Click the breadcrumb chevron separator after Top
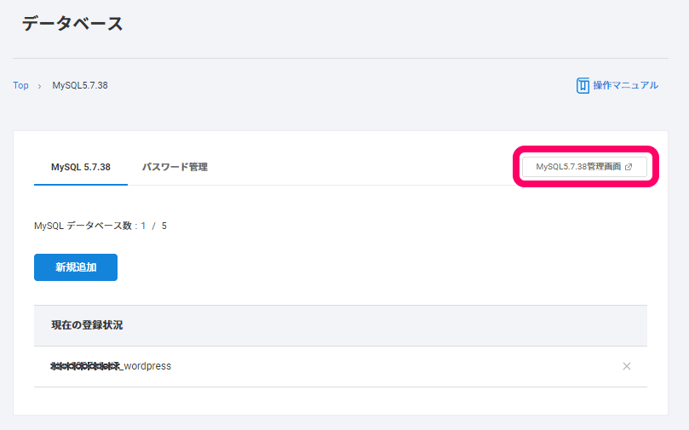 point(39,86)
